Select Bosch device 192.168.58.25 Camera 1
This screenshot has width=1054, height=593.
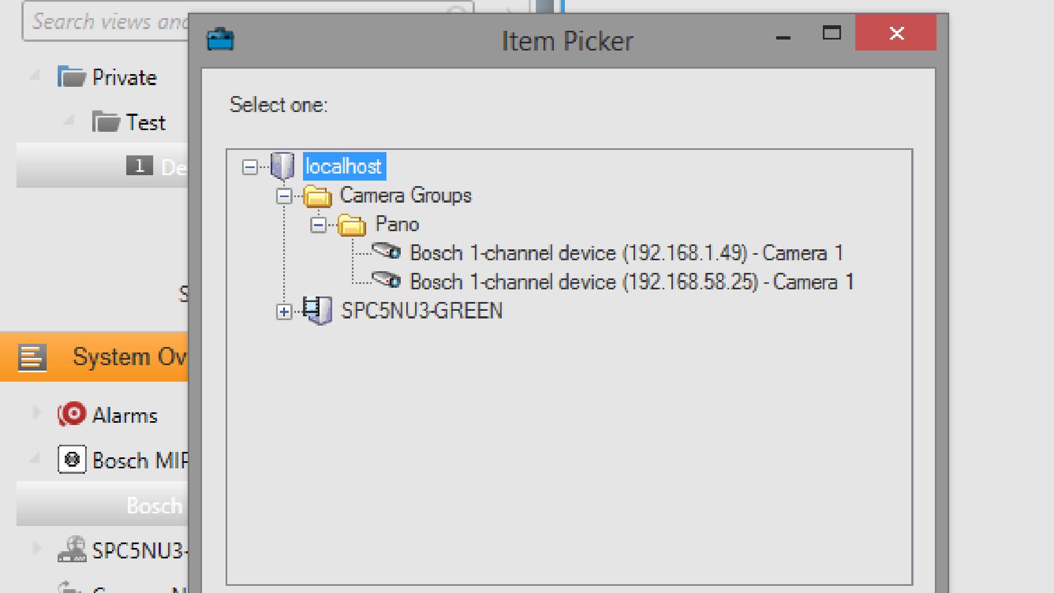(632, 282)
